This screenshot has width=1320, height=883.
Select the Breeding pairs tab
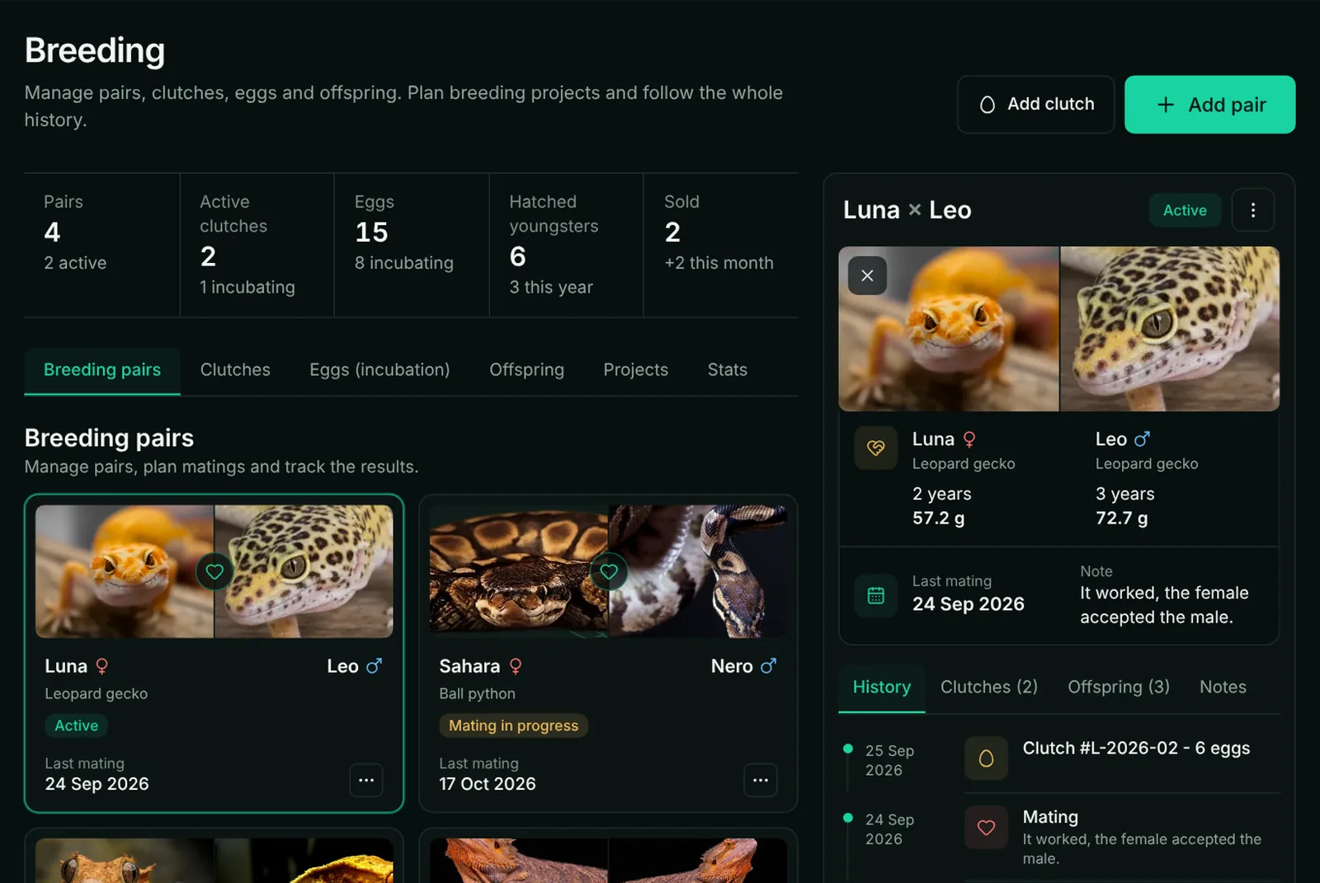pos(102,370)
